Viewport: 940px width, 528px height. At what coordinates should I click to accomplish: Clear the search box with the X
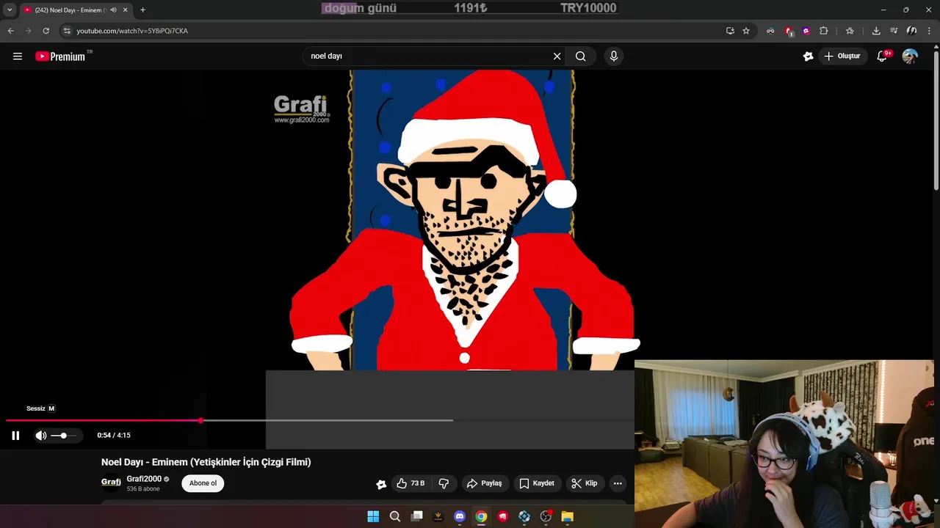(557, 56)
